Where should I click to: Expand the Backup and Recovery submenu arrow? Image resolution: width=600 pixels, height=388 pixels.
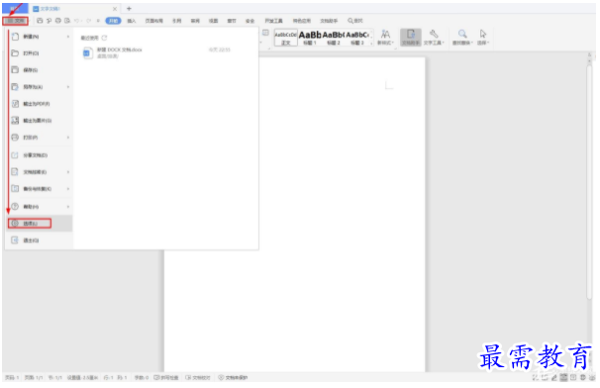click(68, 189)
